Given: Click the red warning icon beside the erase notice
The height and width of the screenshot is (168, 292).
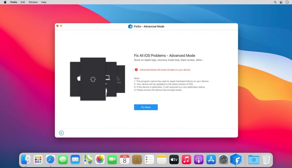Looking at the screenshot, I should pos(136,69).
